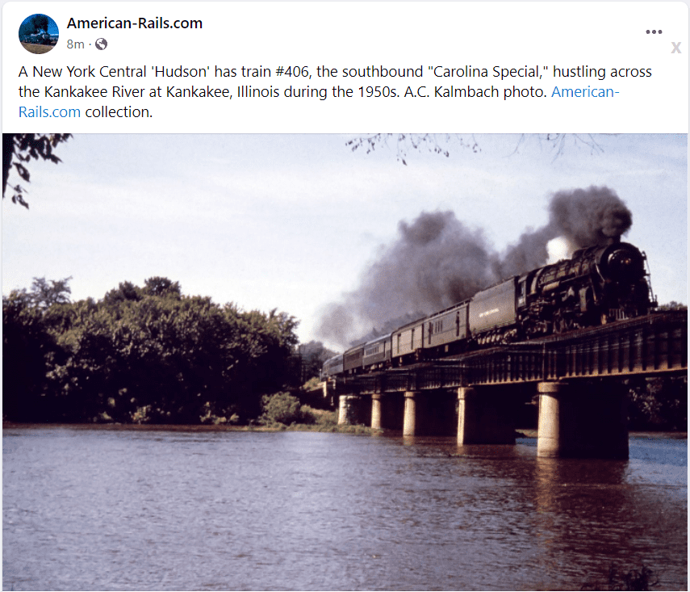Click the trees on the left riverbank

click(149, 352)
